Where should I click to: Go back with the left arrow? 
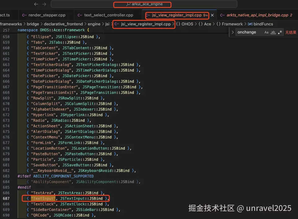tap(36, 4)
